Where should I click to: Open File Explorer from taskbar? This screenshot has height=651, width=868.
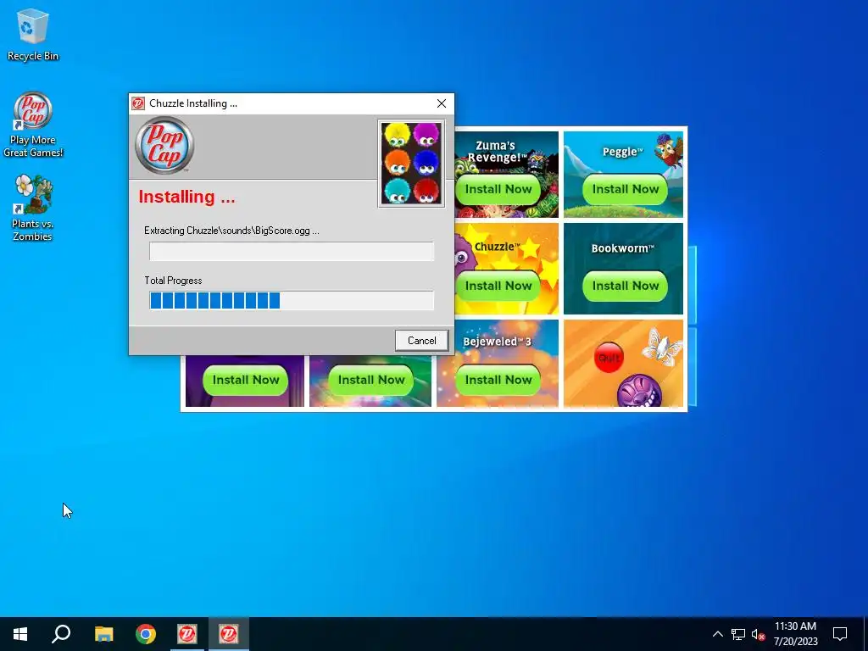103,634
